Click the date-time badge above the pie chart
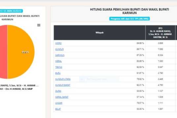This screenshot has height=118, width=177. [x=11, y=11]
